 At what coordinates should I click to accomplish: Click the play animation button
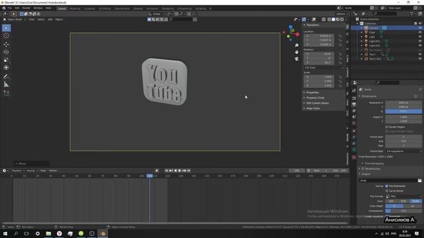click(180, 171)
